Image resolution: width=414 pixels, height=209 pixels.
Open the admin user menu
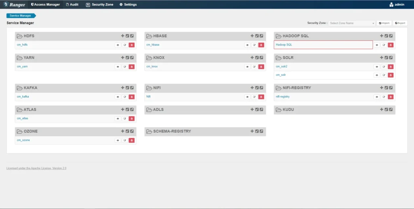click(397, 4)
